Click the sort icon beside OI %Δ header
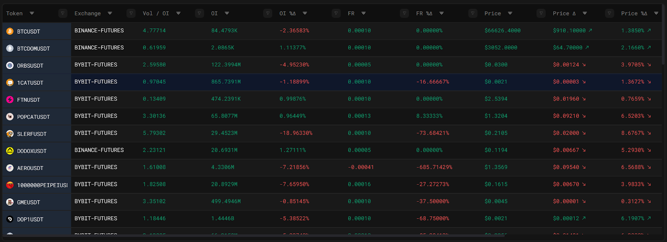 pos(305,13)
